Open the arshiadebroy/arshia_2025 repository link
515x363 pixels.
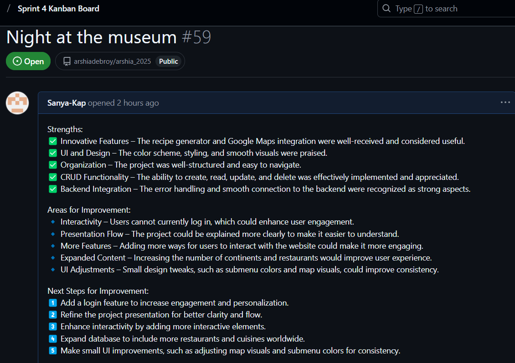tap(112, 61)
